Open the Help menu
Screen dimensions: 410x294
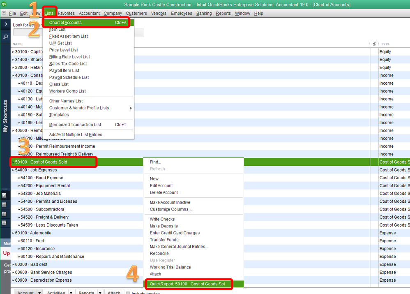258,13
